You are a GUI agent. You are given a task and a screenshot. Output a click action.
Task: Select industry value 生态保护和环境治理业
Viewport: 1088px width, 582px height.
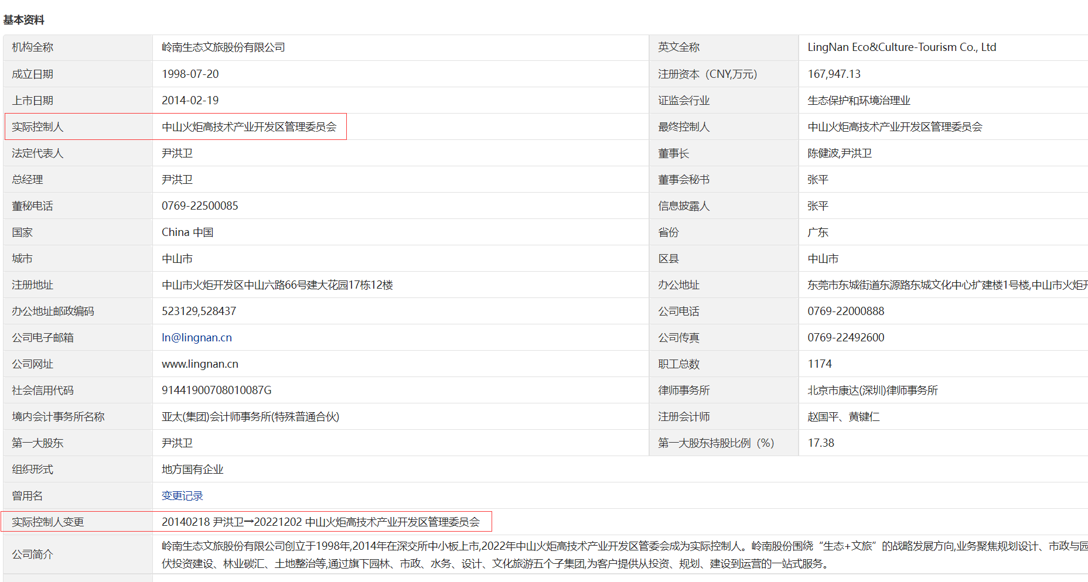pos(859,101)
